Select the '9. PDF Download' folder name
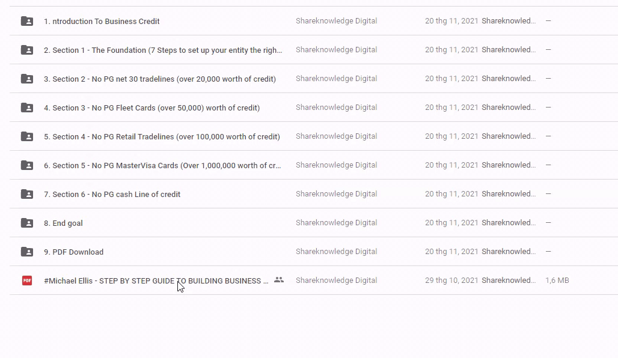 tap(73, 252)
